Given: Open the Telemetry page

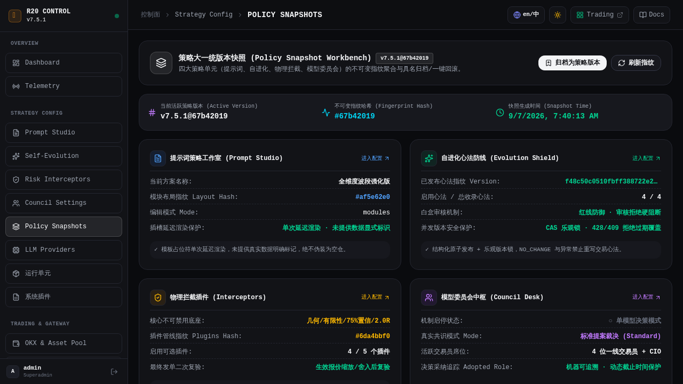Looking at the screenshot, I should pyautogui.click(x=63, y=86).
